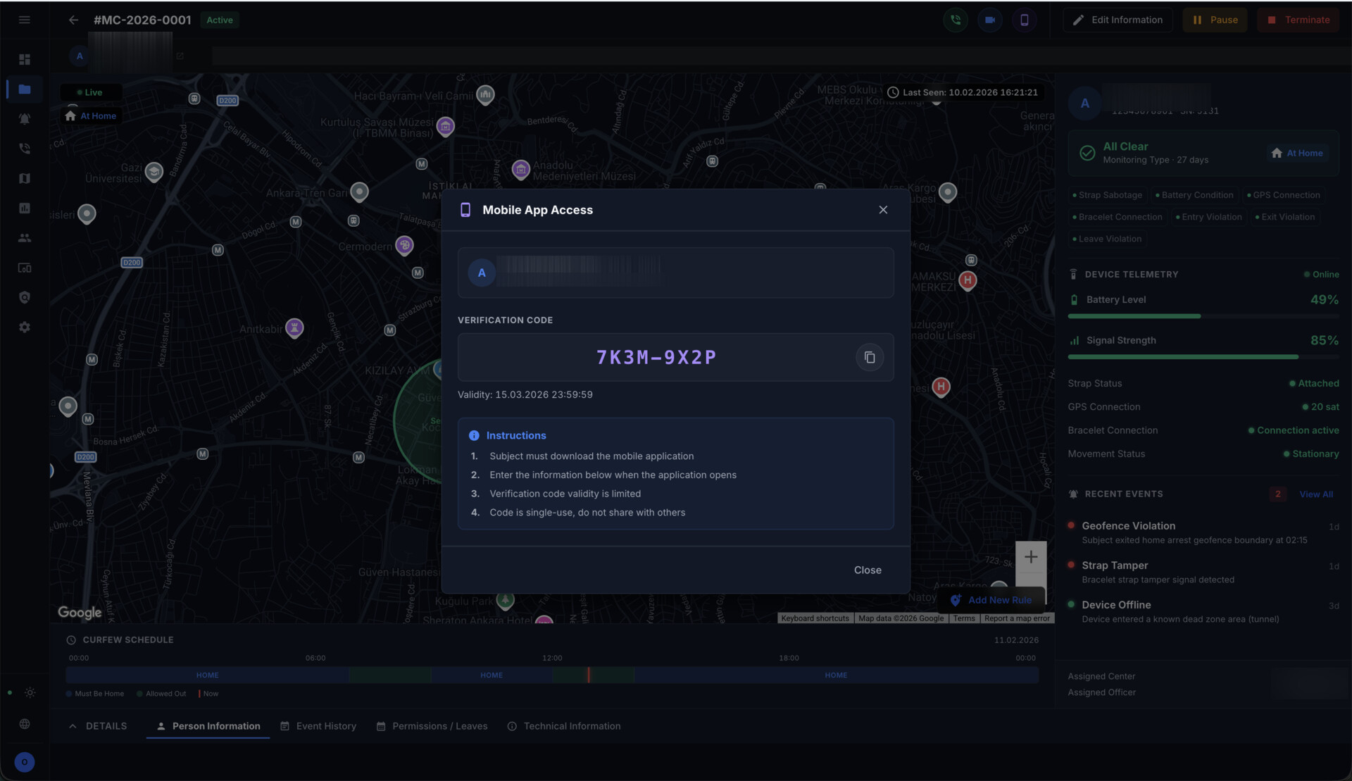Click the Pause monitoring button
The image size is (1352, 781).
point(1215,20)
